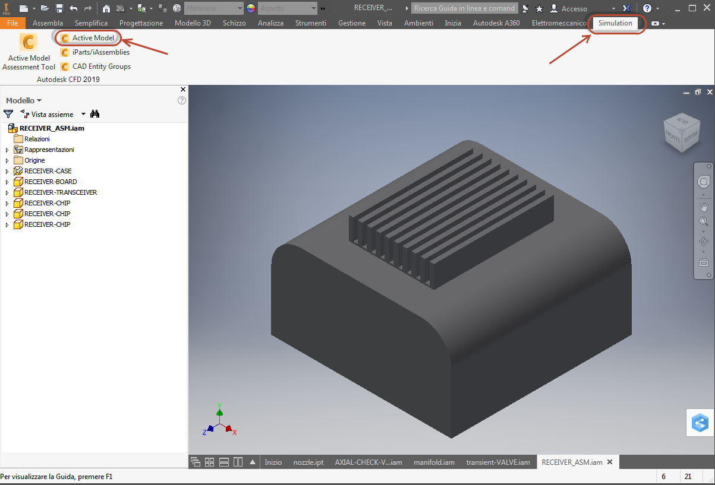Screen dimensions: 715x485
Task: Launch Active Model in Autodesk CFD
Action: click(87, 38)
